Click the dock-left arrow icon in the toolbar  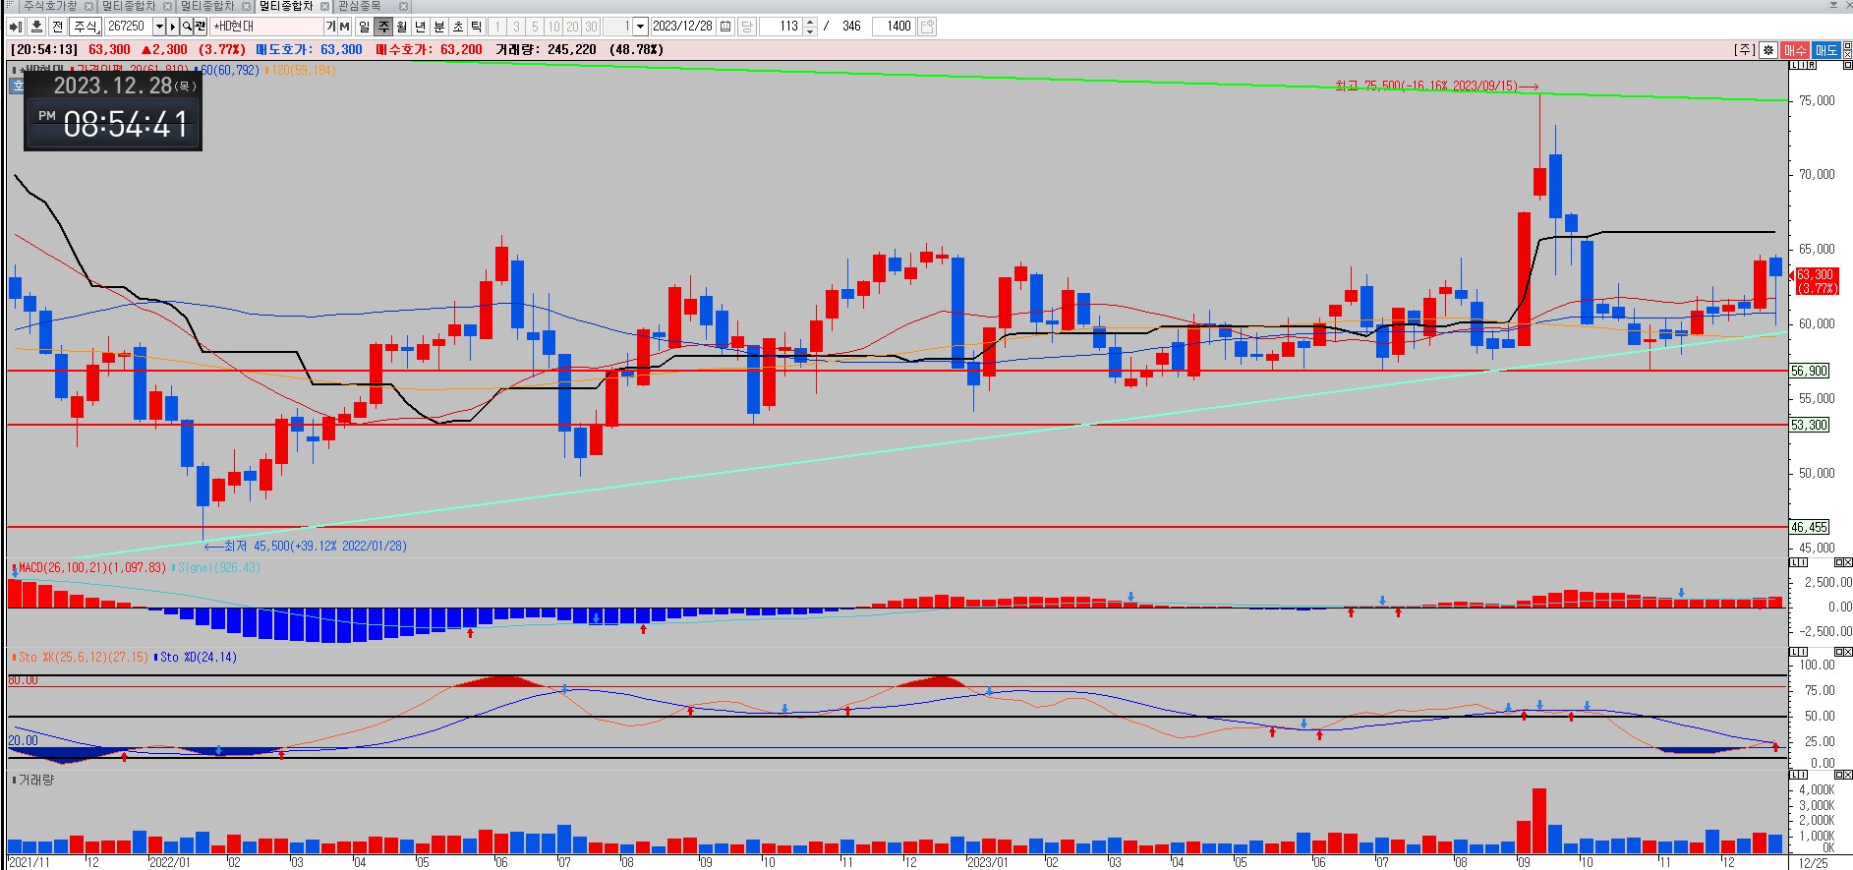[x=16, y=27]
